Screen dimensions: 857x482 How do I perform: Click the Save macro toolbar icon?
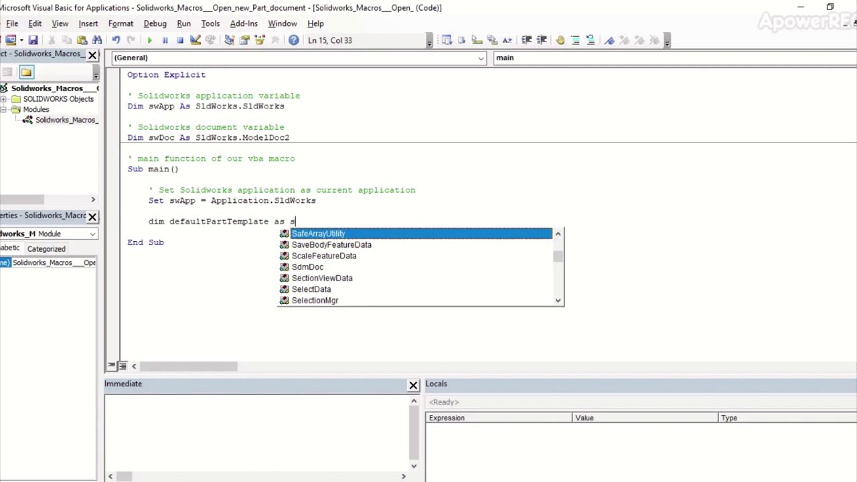33,40
